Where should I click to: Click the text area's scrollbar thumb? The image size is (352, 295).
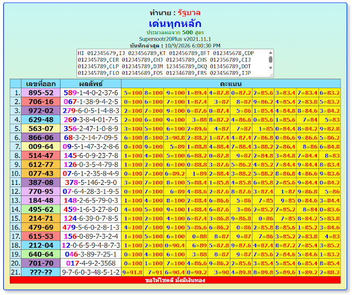click(271, 59)
